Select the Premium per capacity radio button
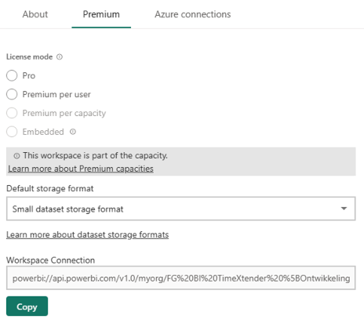364x323 pixels. click(12, 113)
